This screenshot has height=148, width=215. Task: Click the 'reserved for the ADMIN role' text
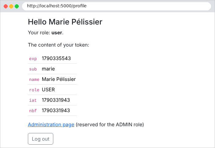click(110, 124)
